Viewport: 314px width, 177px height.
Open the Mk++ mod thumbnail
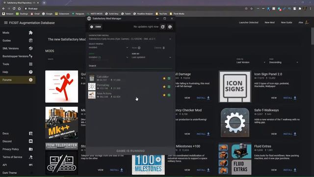61,122
